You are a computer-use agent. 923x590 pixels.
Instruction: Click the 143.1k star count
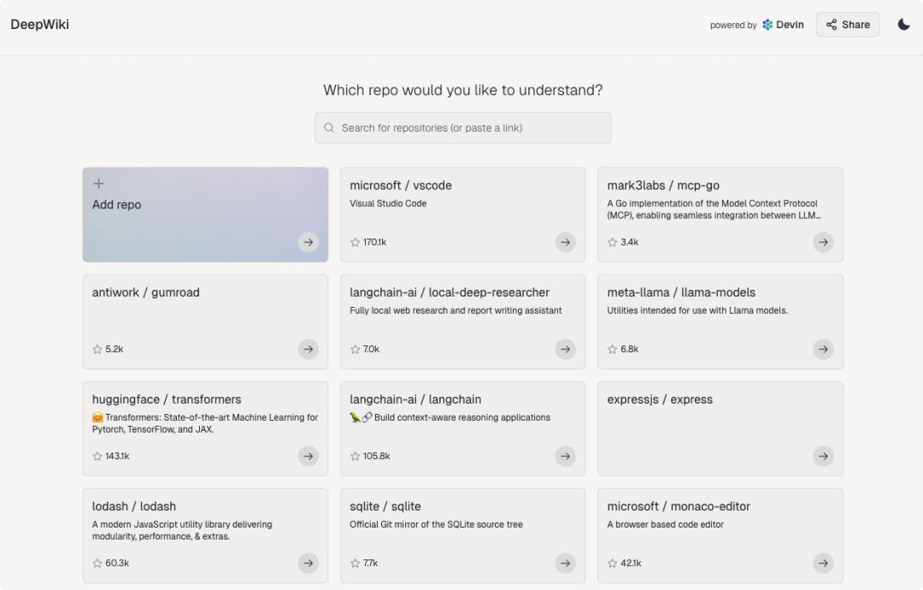117,457
